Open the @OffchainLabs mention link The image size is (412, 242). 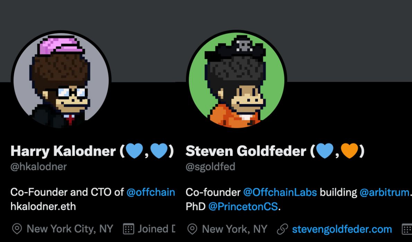280,192
